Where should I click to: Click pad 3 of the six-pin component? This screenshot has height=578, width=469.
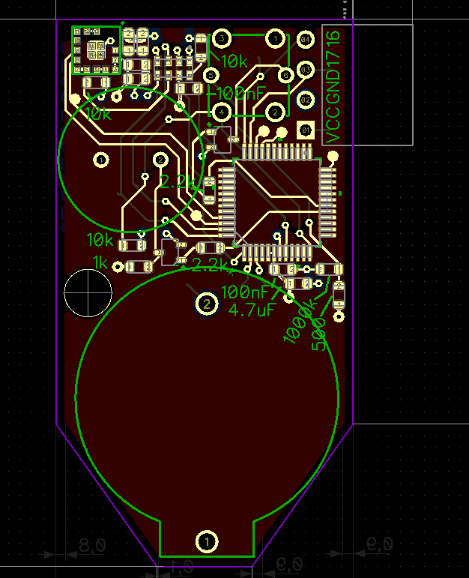(x=223, y=38)
